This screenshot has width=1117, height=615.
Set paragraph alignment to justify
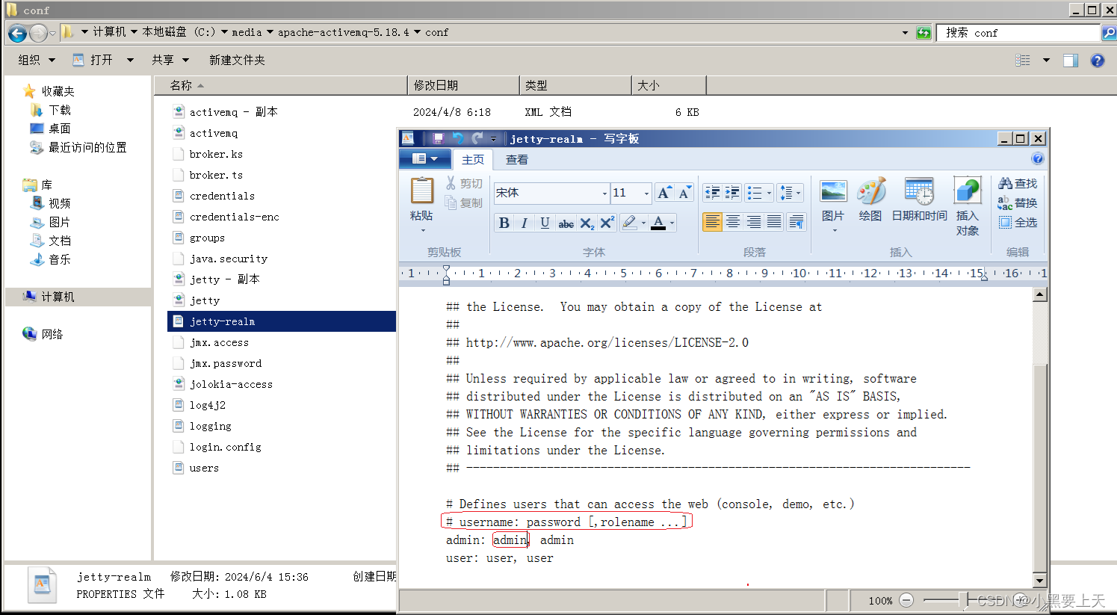point(775,222)
